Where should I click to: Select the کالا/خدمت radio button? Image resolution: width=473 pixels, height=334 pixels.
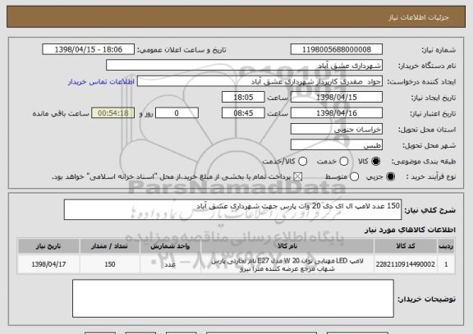tap(302, 162)
